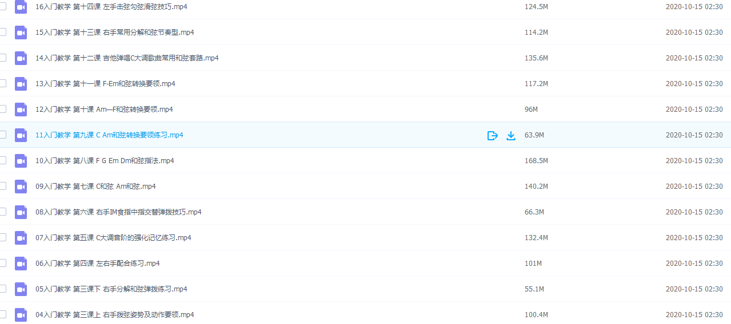Viewport: 731px width, 324px height.
Task: Click the 2020-10-15 02:30 date in the 08入门教学 row
Action: [694, 212]
